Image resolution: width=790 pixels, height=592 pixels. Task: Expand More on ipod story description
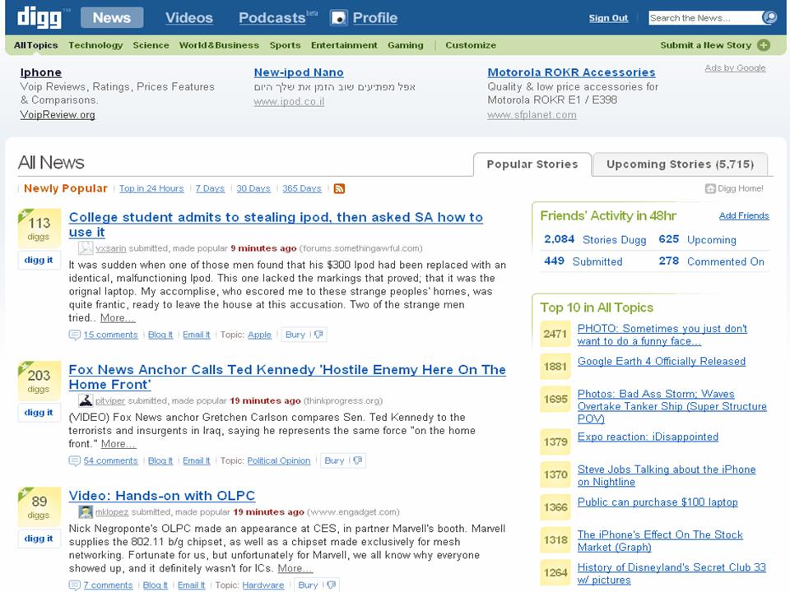point(118,318)
